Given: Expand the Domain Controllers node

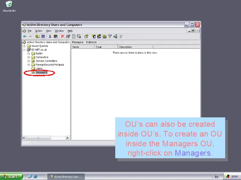Looking at the screenshot, I should tap(29, 61).
